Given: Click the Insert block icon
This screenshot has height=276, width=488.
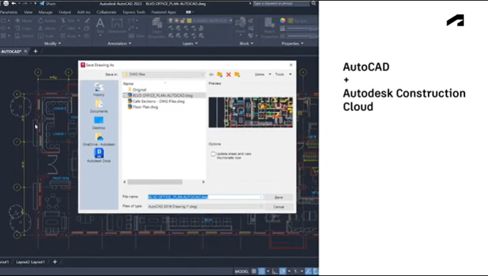Looking at the screenshot, I should tap(240, 26).
